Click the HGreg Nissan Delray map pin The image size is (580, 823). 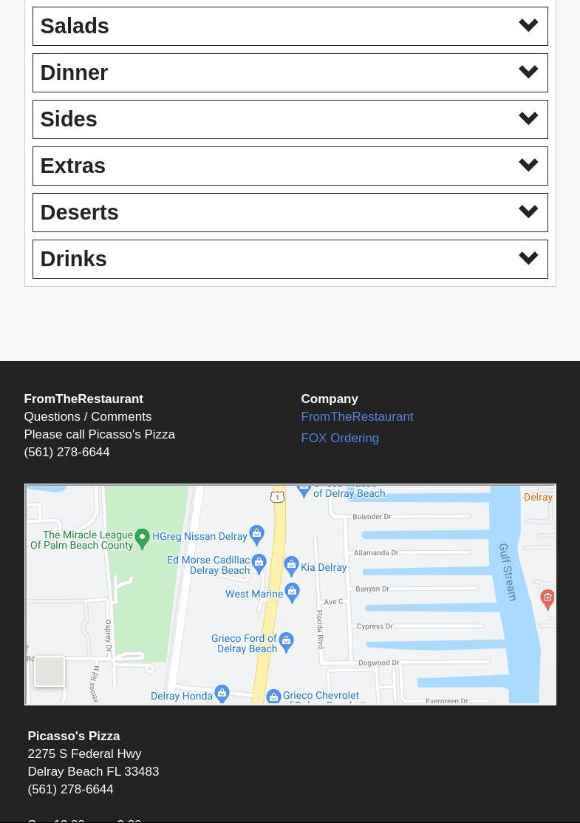point(256,534)
